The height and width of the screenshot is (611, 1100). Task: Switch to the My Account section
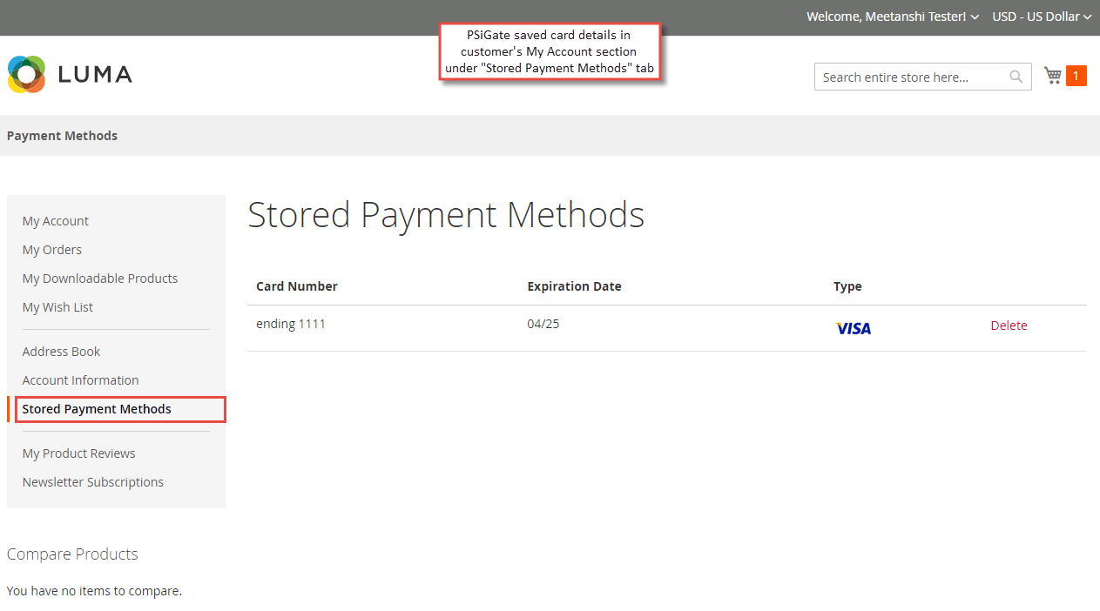click(x=55, y=220)
